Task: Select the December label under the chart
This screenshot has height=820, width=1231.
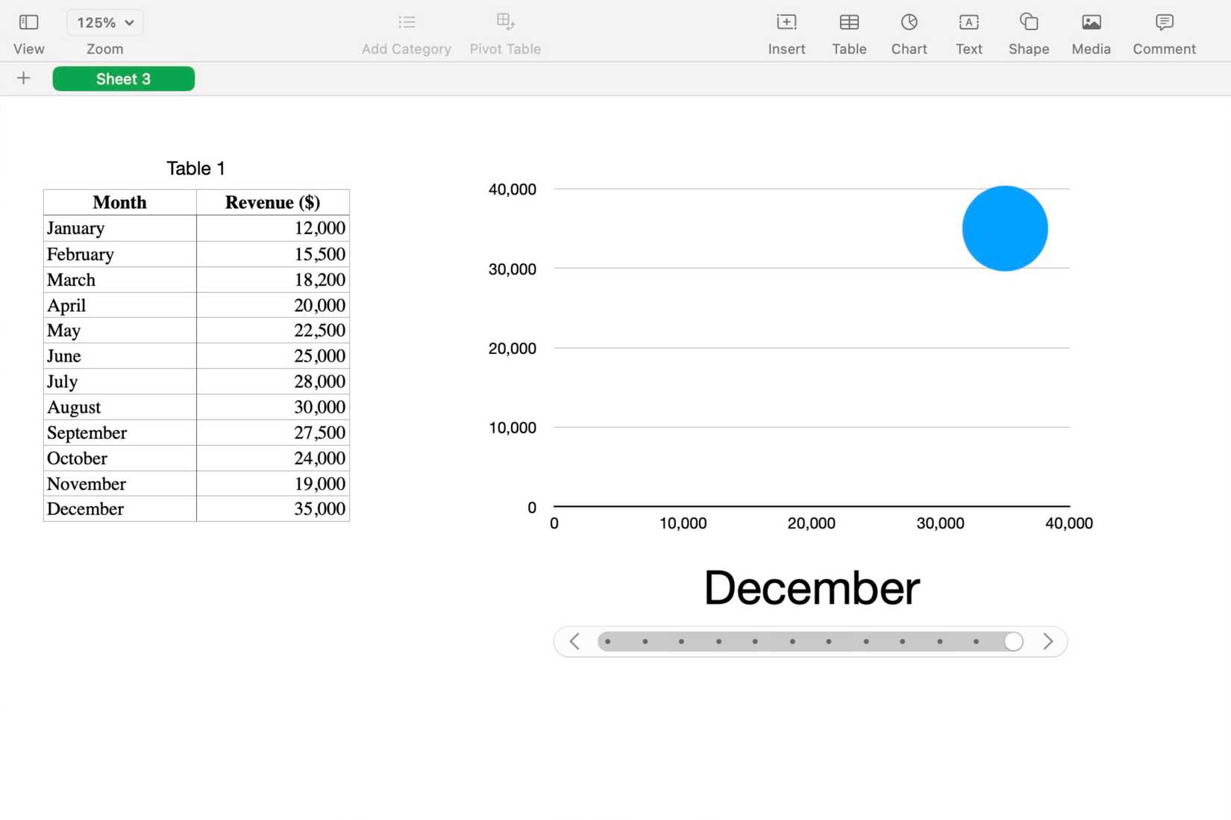Action: click(811, 588)
